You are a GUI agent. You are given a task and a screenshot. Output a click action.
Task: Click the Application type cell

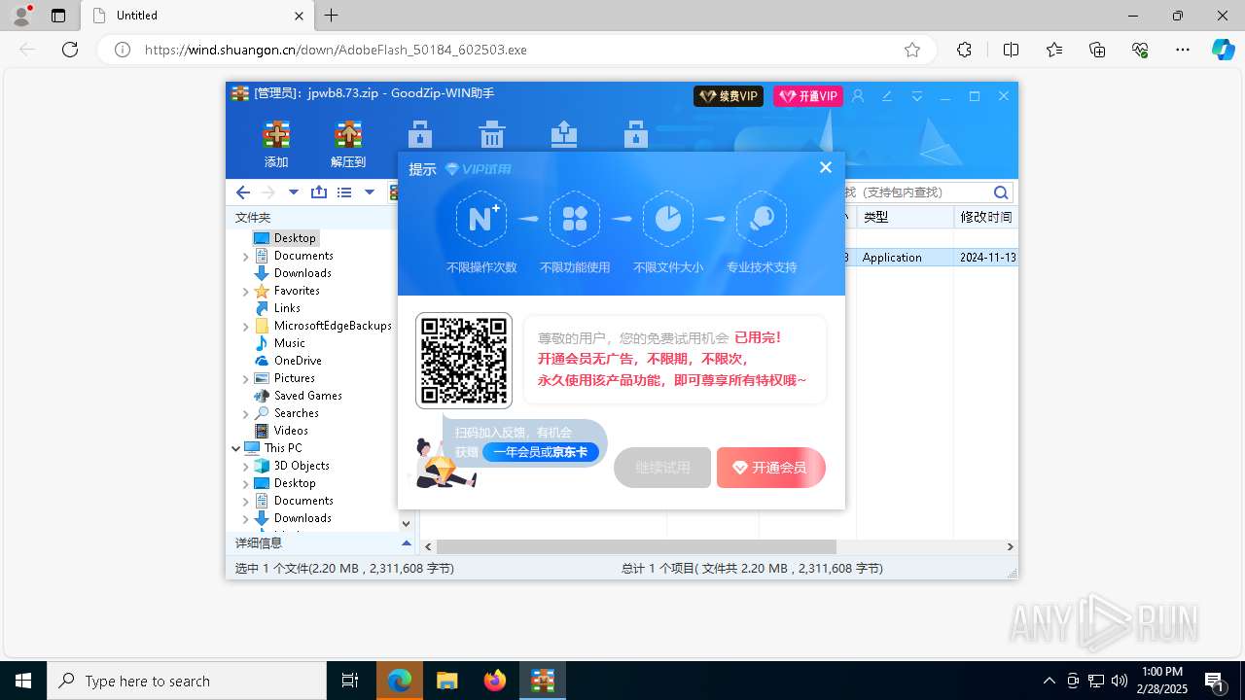[x=892, y=258]
